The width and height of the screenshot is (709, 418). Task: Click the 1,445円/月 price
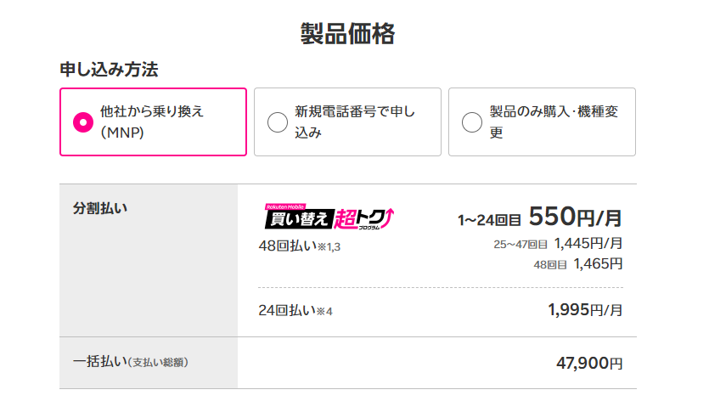tap(588, 244)
